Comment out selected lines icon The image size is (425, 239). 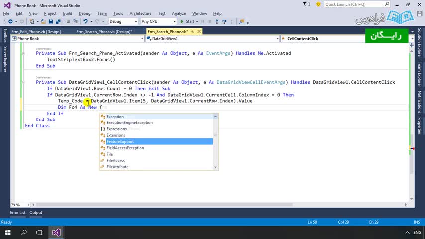68,21
